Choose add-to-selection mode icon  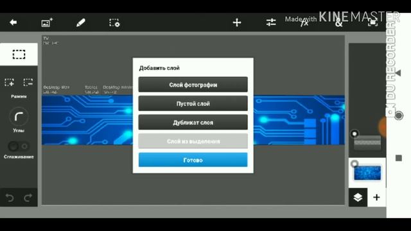[x=10, y=82]
